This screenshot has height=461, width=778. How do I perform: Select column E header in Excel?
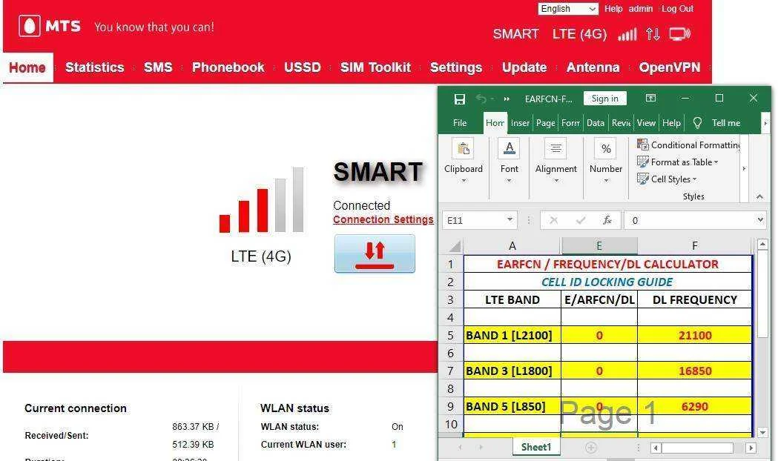599,246
